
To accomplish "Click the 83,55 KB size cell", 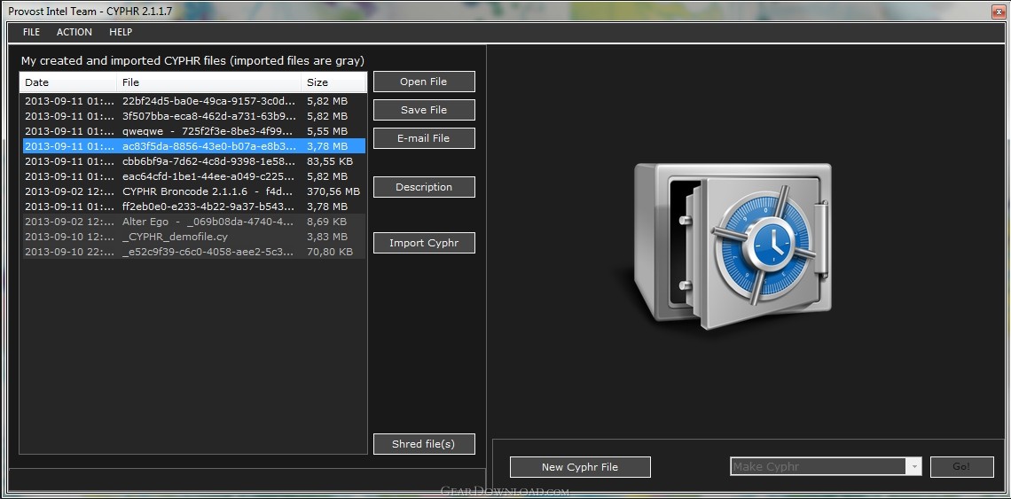I will 330,161.
